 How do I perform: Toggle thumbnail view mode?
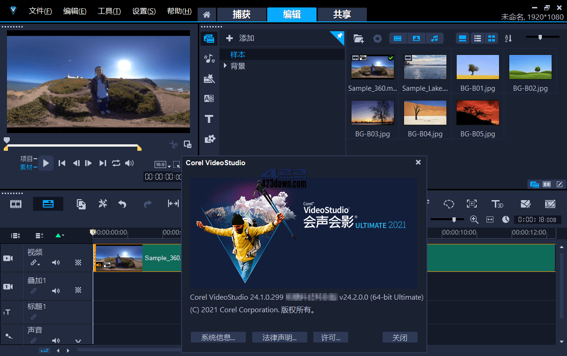coord(493,38)
